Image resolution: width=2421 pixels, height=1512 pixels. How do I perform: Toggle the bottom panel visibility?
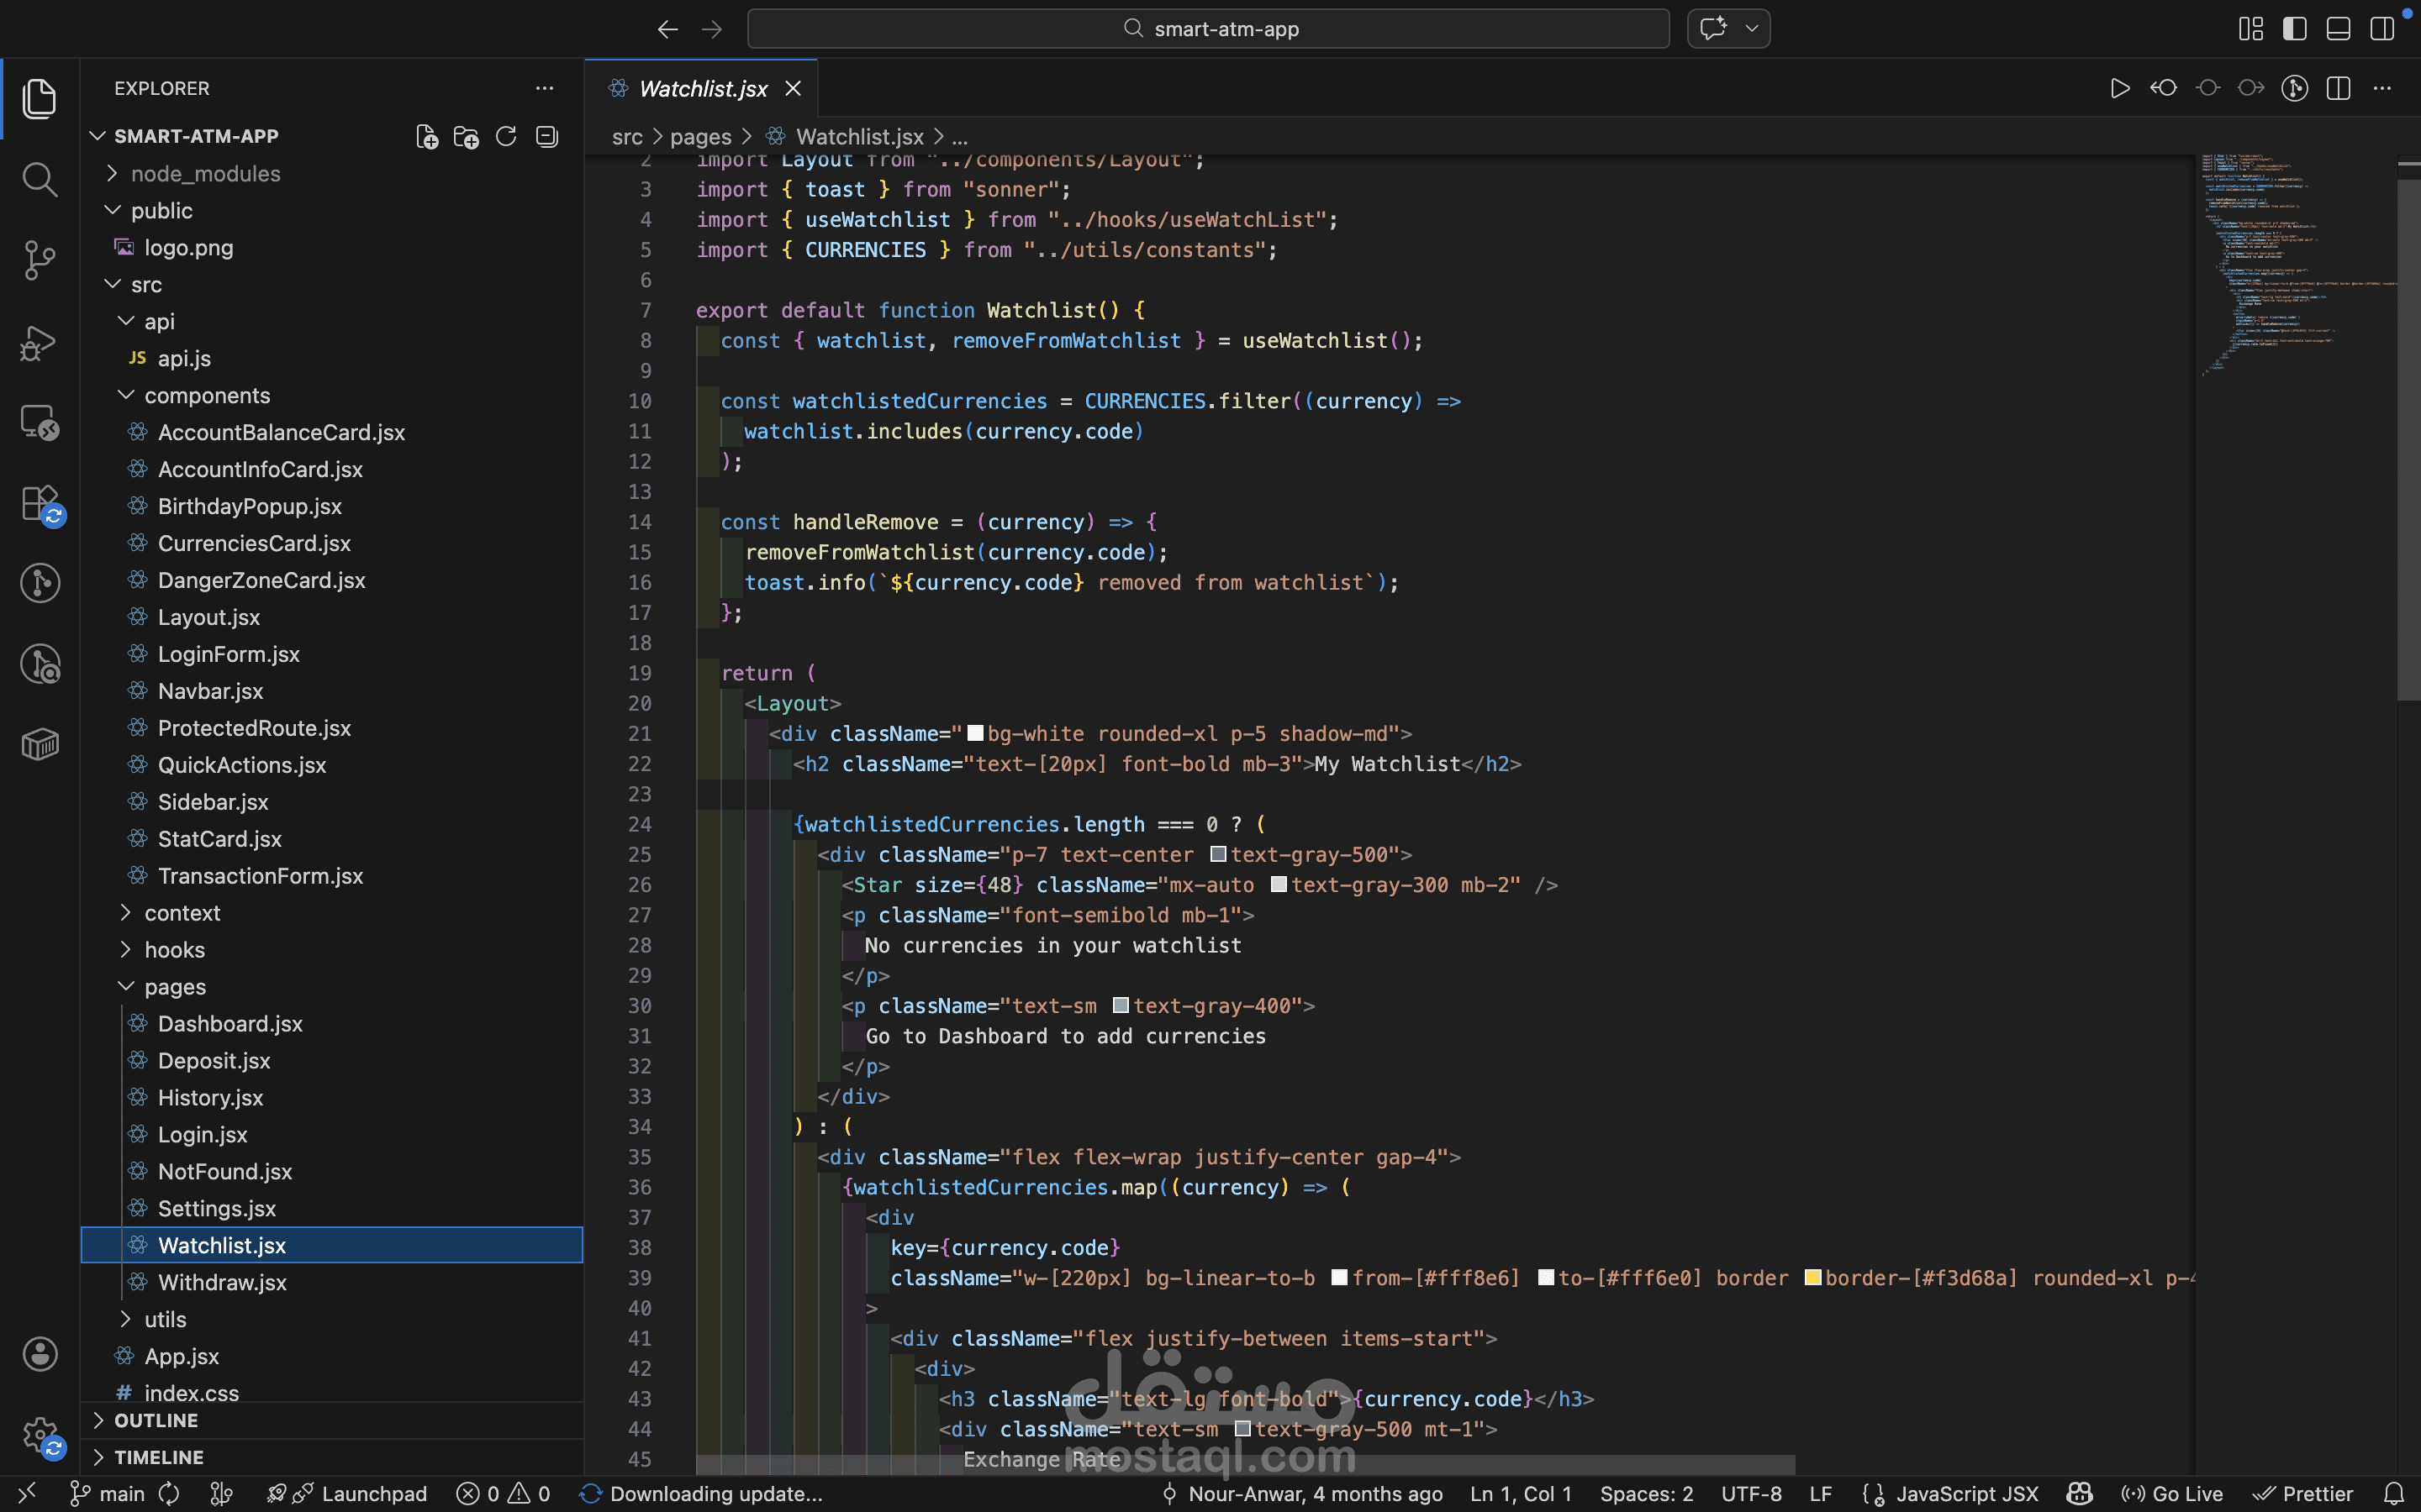click(2338, 29)
